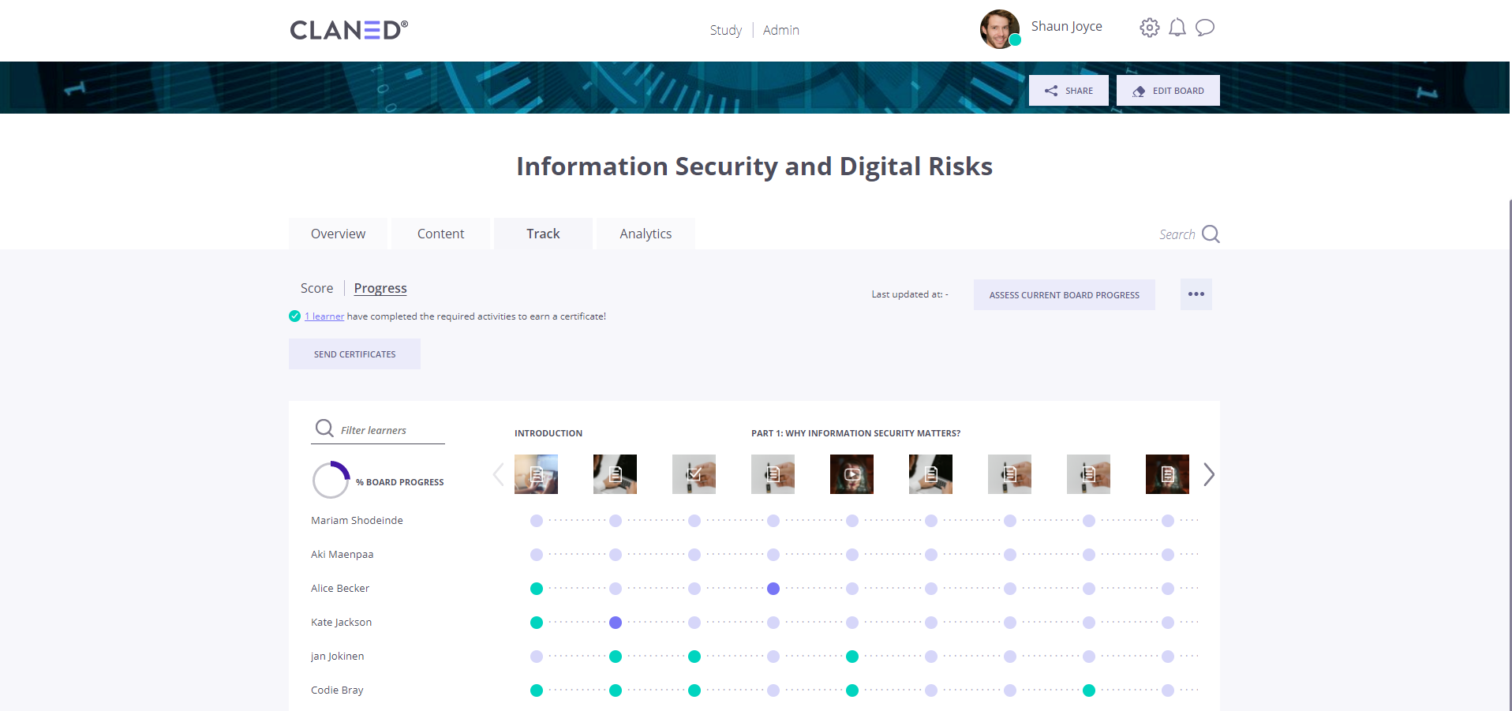The width and height of the screenshot is (1512, 711).
Task: Switch to the Overview tab
Action: click(x=338, y=234)
